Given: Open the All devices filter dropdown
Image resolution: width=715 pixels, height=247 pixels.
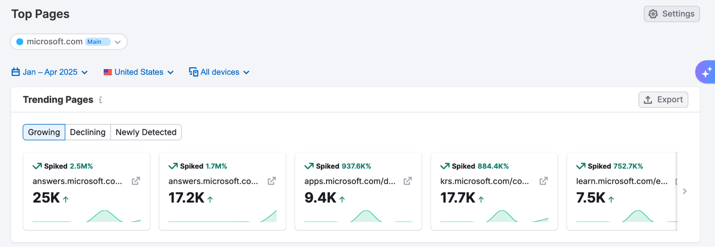Looking at the screenshot, I should [219, 72].
